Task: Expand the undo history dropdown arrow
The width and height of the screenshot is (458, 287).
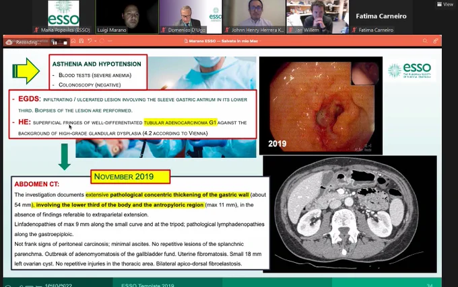Action: pos(95,42)
